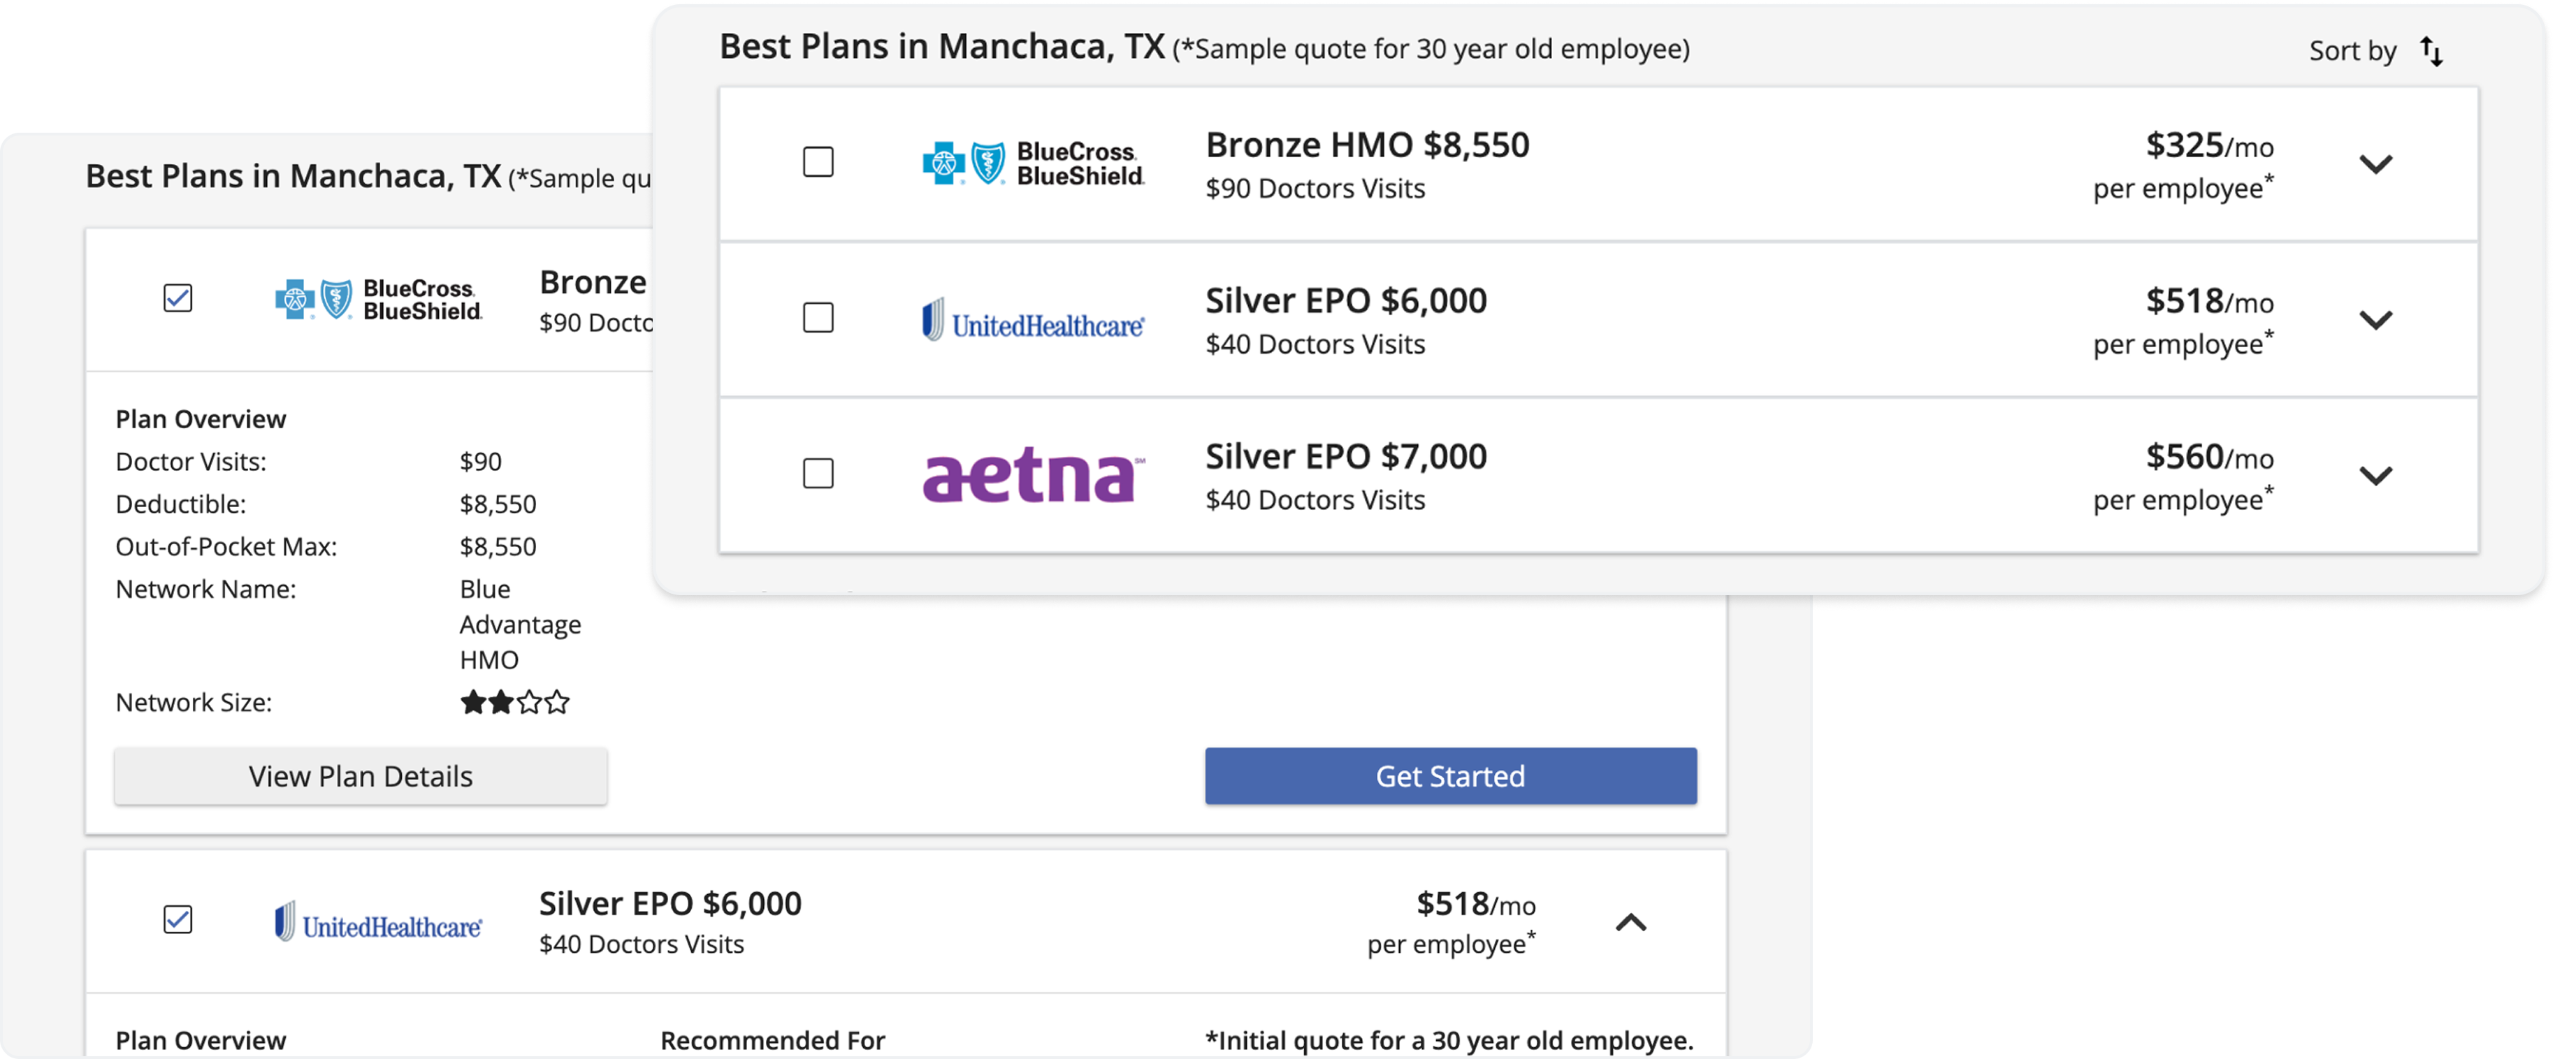Collapse the expanded Silver EPO $6,000 plan
This screenshot has width=2555, height=1059.
pos(1630,923)
